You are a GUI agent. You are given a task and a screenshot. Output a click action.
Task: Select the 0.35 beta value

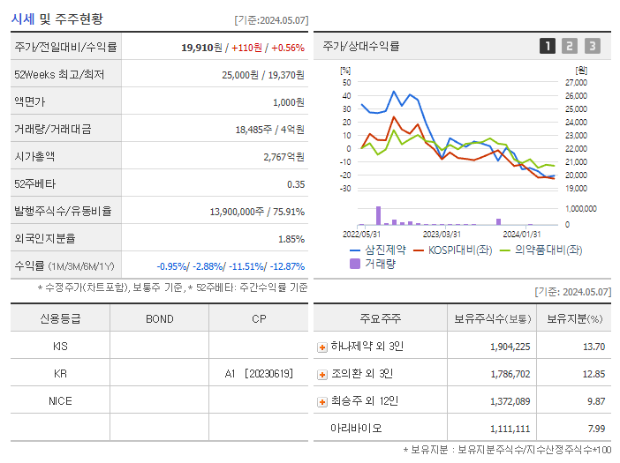(x=296, y=184)
